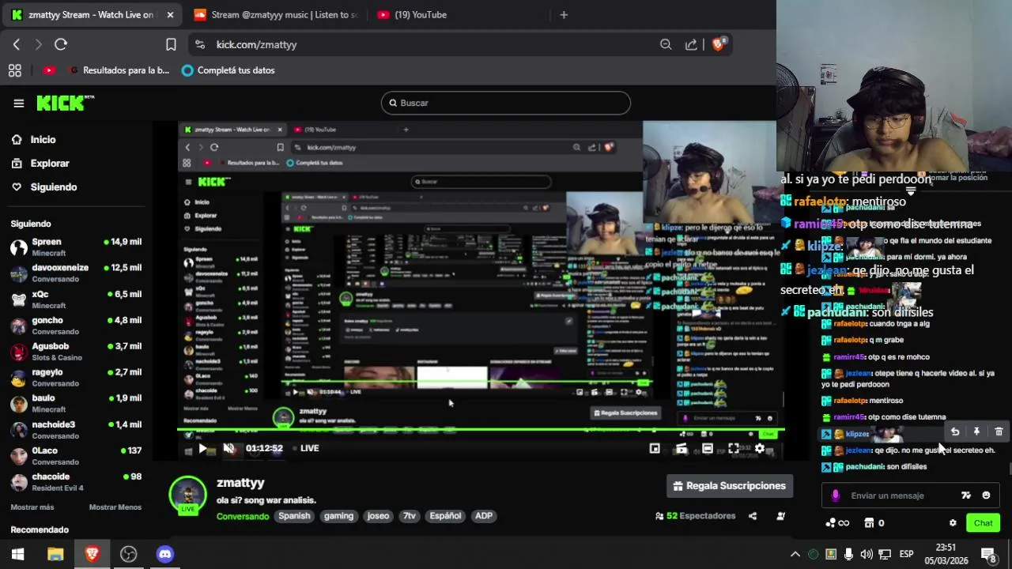Unmute the stream audio
The width and height of the screenshot is (1012, 569).
pos(228,448)
